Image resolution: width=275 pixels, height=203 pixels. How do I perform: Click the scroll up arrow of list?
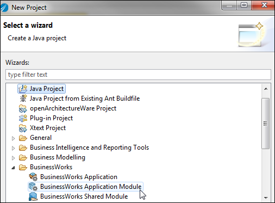coord(266,89)
